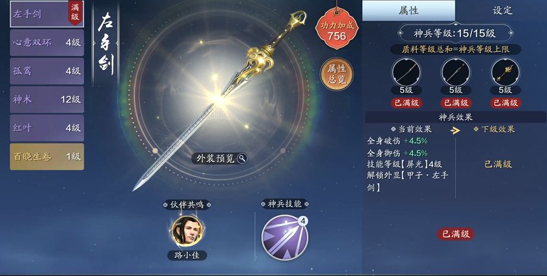Image resolution: width=547 pixels, height=276 pixels.
Task: Select the 路小佳 companion portrait
Action: pyautogui.click(x=187, y=231)
